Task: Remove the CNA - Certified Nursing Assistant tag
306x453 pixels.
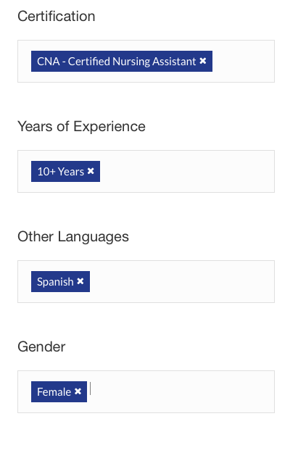Action: point(203,61)
